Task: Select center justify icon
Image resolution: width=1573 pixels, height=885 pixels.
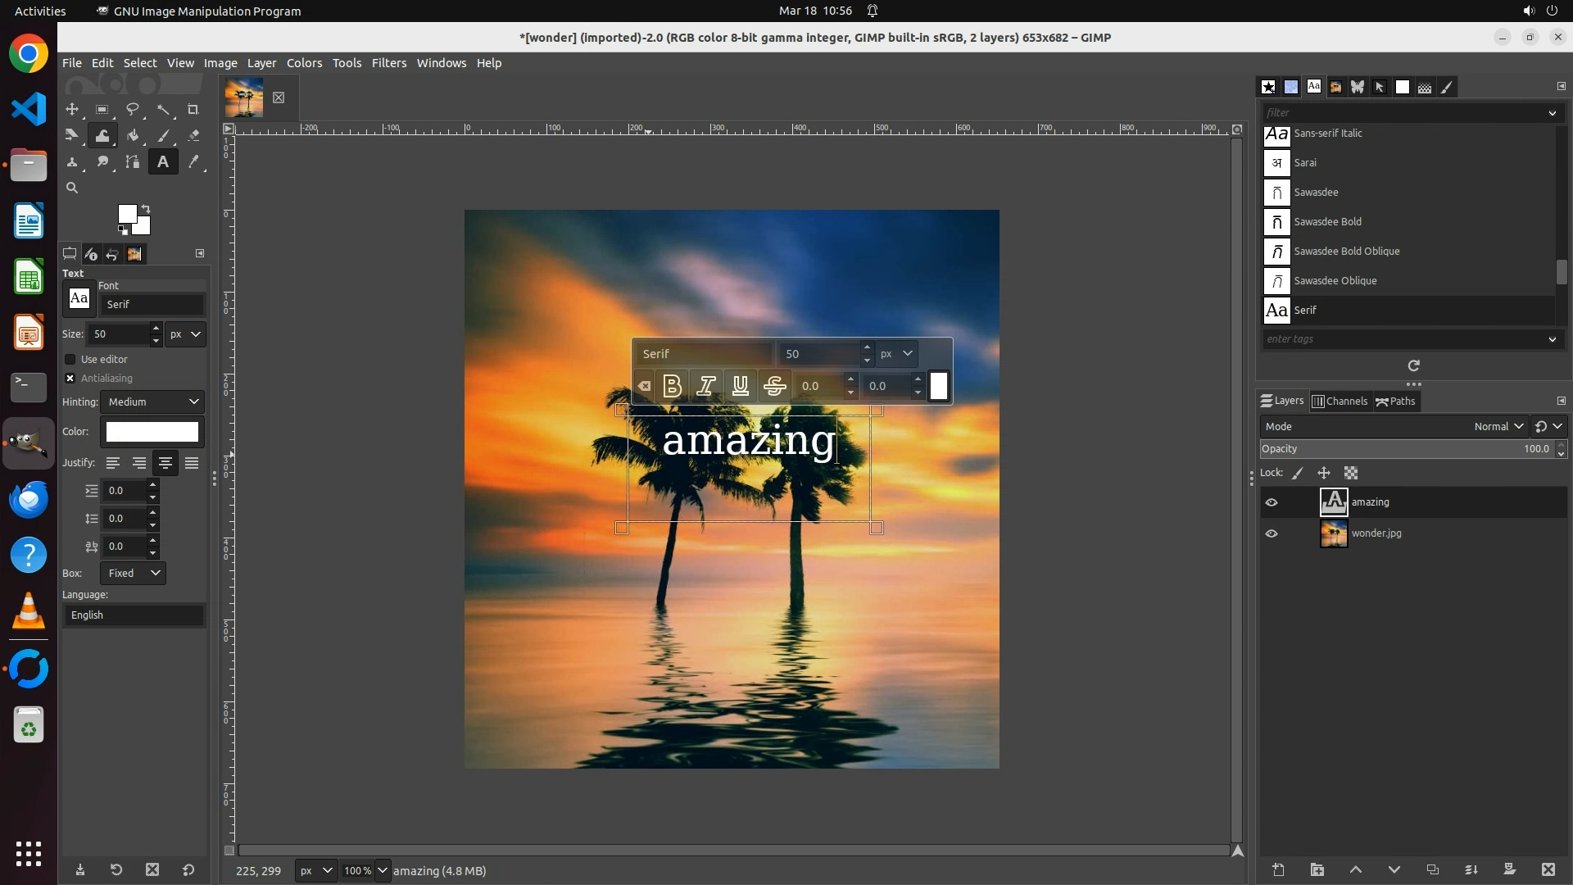Action: (x=165, y=463)
